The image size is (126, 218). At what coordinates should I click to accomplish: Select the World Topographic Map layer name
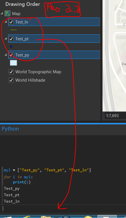point(38,72)
